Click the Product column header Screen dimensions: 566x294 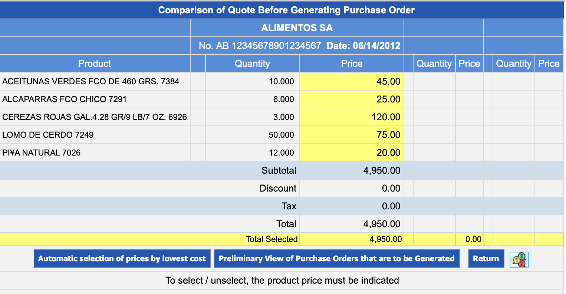click(95, 63)
